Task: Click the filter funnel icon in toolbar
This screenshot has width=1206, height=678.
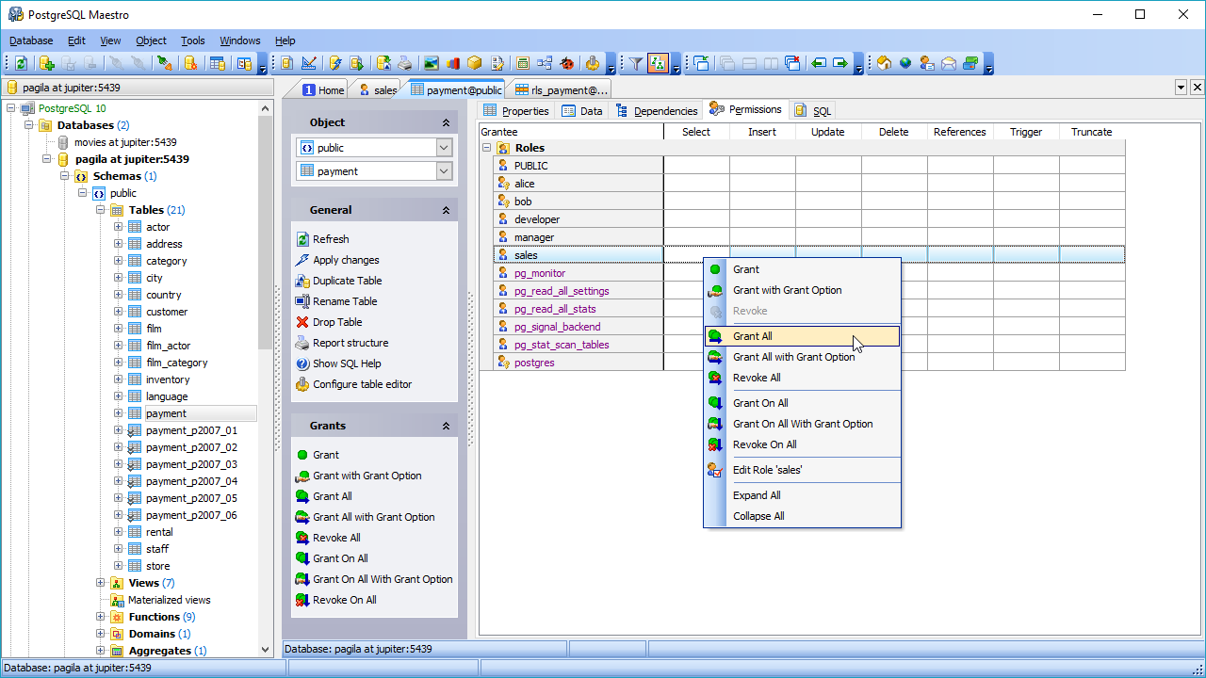Action: pos(636,63)
